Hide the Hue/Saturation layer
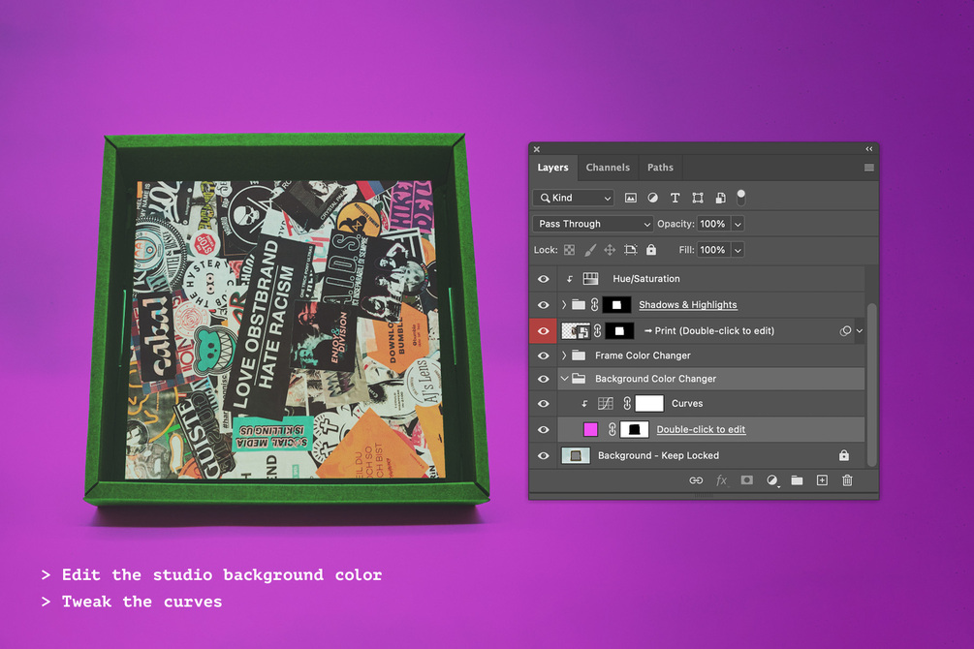Screen dimensions: 974x649 543,279
